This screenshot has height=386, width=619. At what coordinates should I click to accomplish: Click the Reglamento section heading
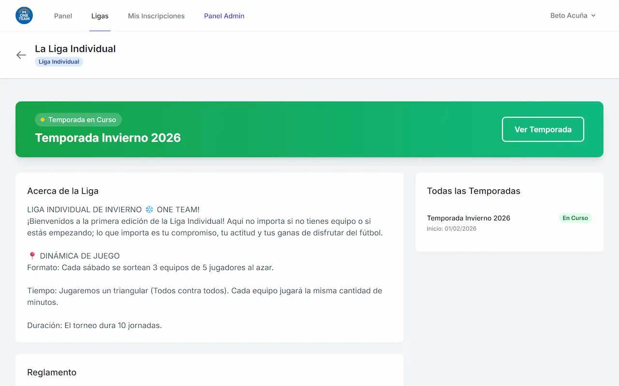(x=52, y=372)
